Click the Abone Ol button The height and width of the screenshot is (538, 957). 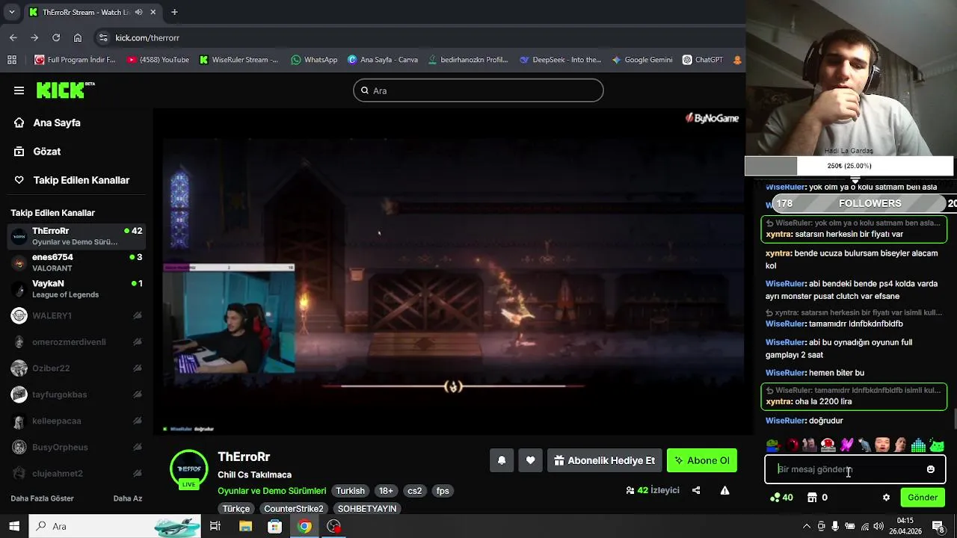(x=702, y=460)
